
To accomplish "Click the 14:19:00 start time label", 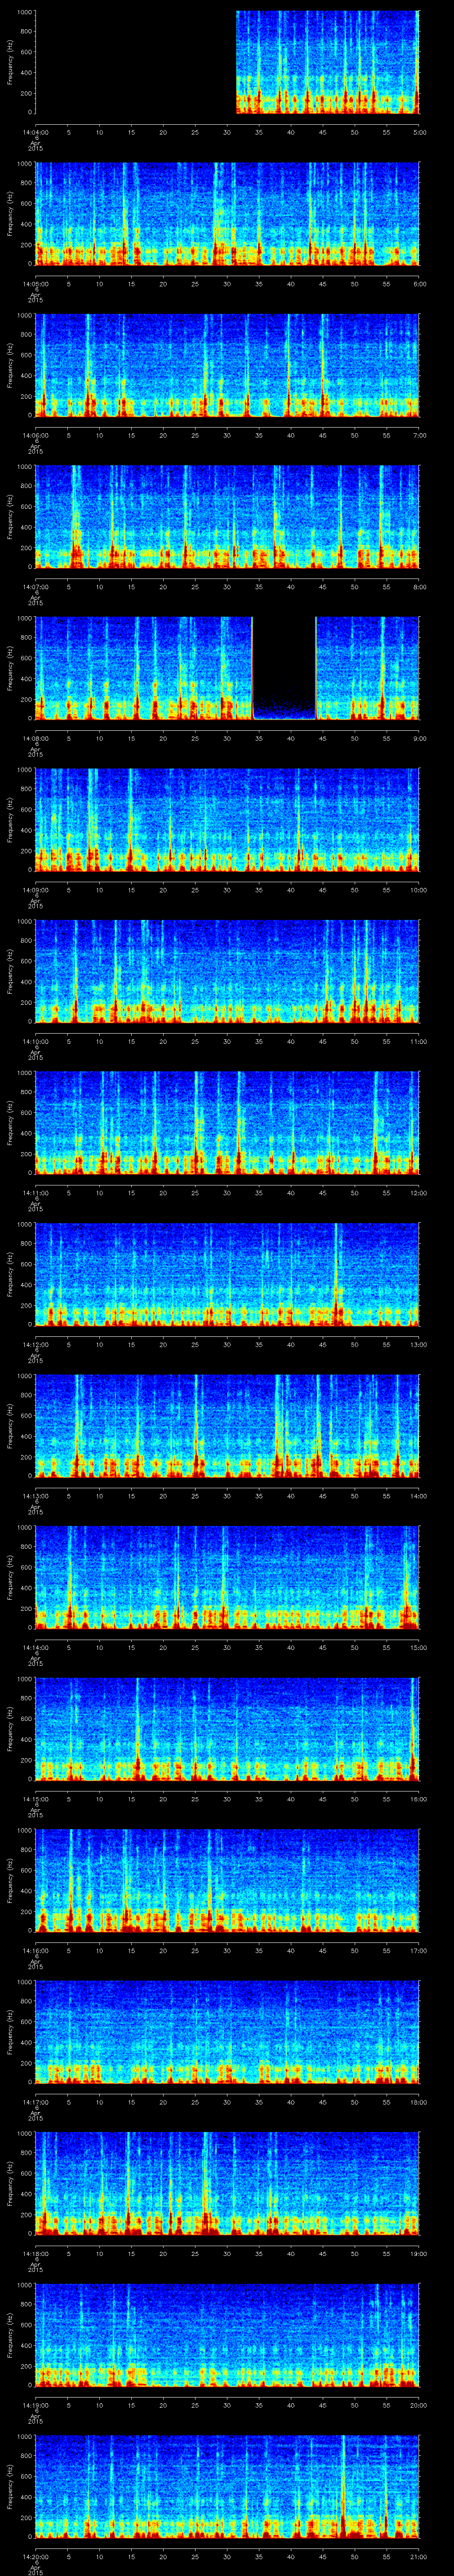I will click(x=35, y=2405).
